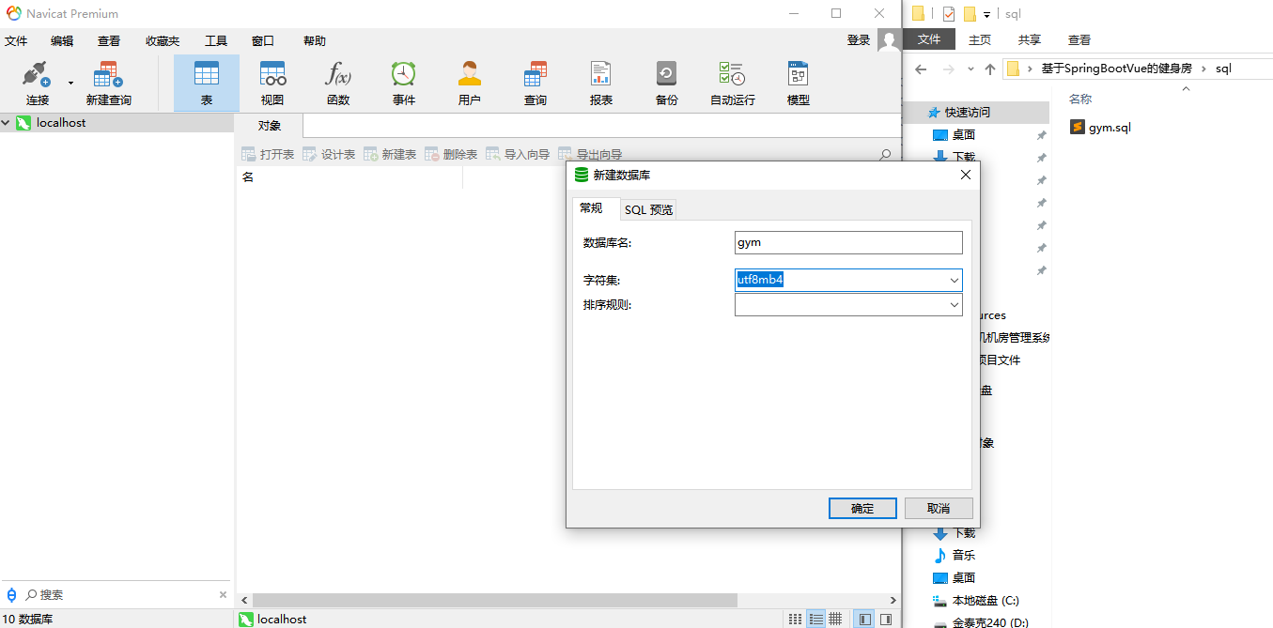
Task: Open the 用户 (User) toolbar icon
Action: (x=469, y=83)
